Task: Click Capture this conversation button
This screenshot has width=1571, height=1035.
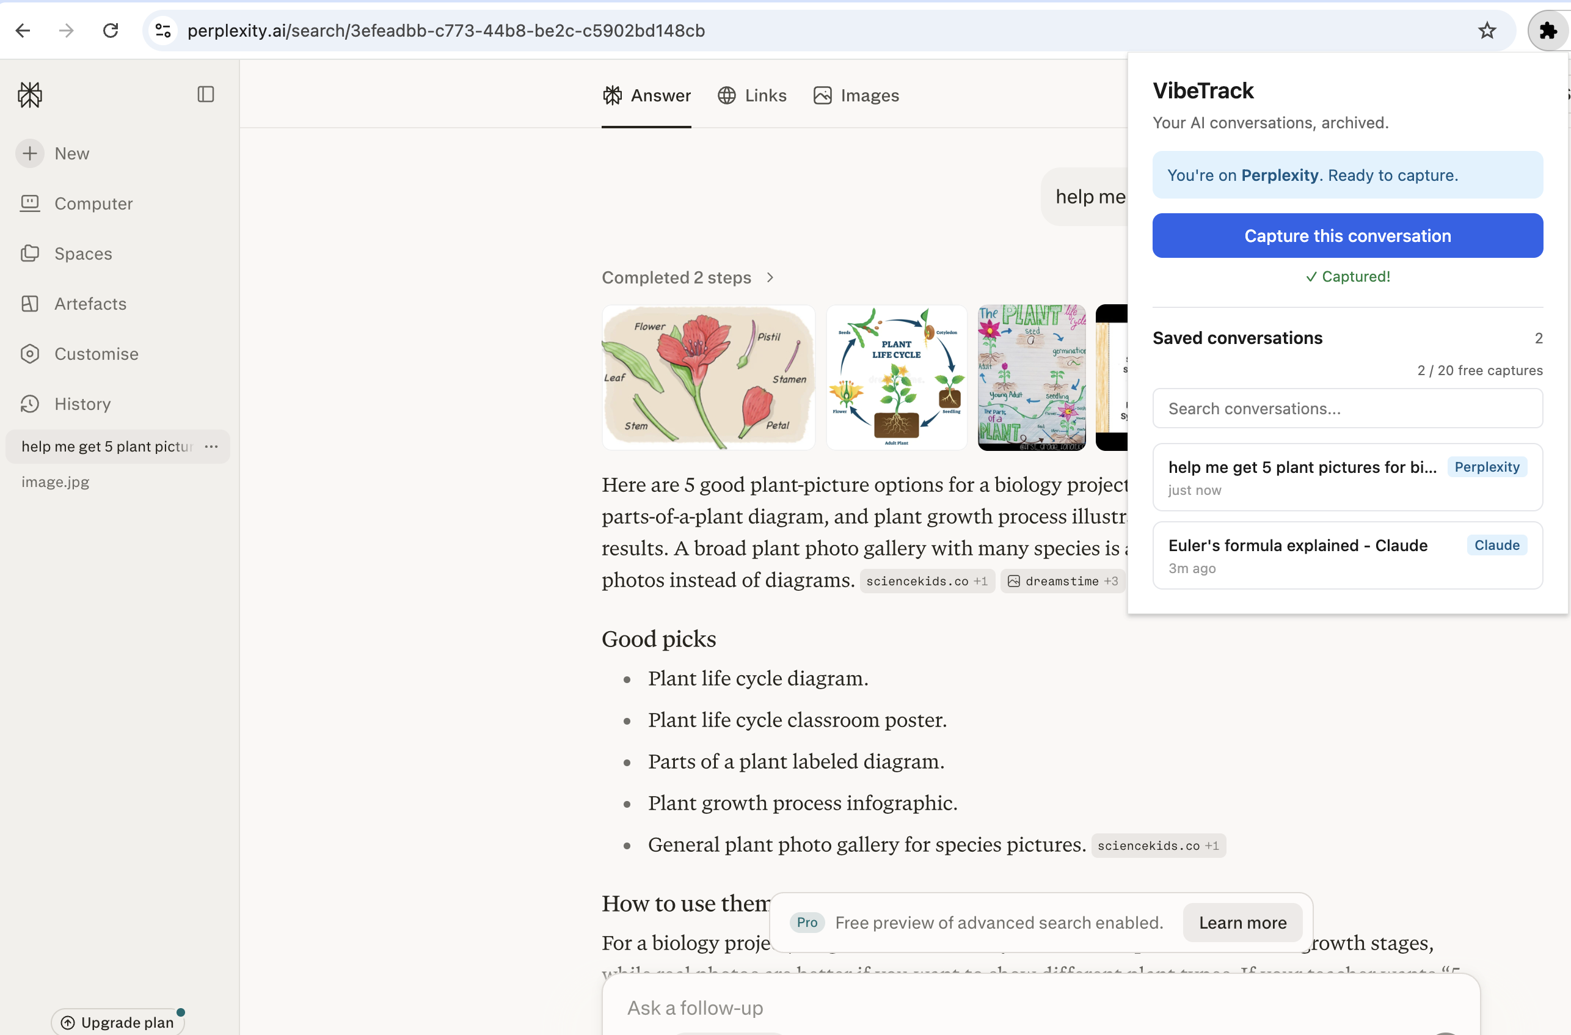Action: pos(1347,236)
